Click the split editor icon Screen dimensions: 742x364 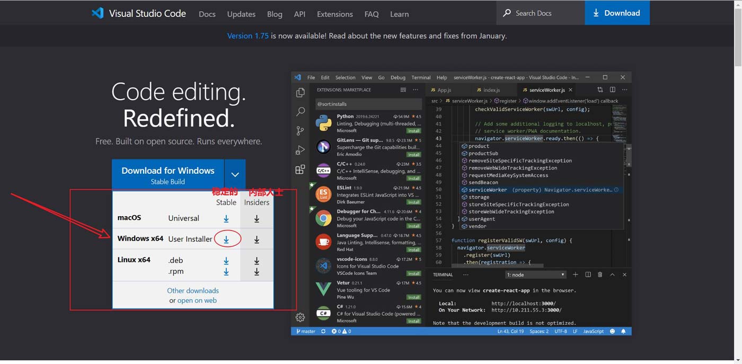coord(612,90)
